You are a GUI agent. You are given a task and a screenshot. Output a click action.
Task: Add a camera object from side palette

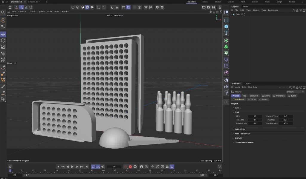tap(226, 87)
